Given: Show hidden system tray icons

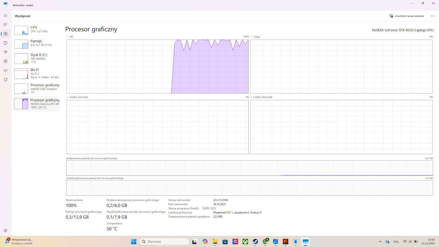Looking at the screenshot, I should (x=380, y=242).
